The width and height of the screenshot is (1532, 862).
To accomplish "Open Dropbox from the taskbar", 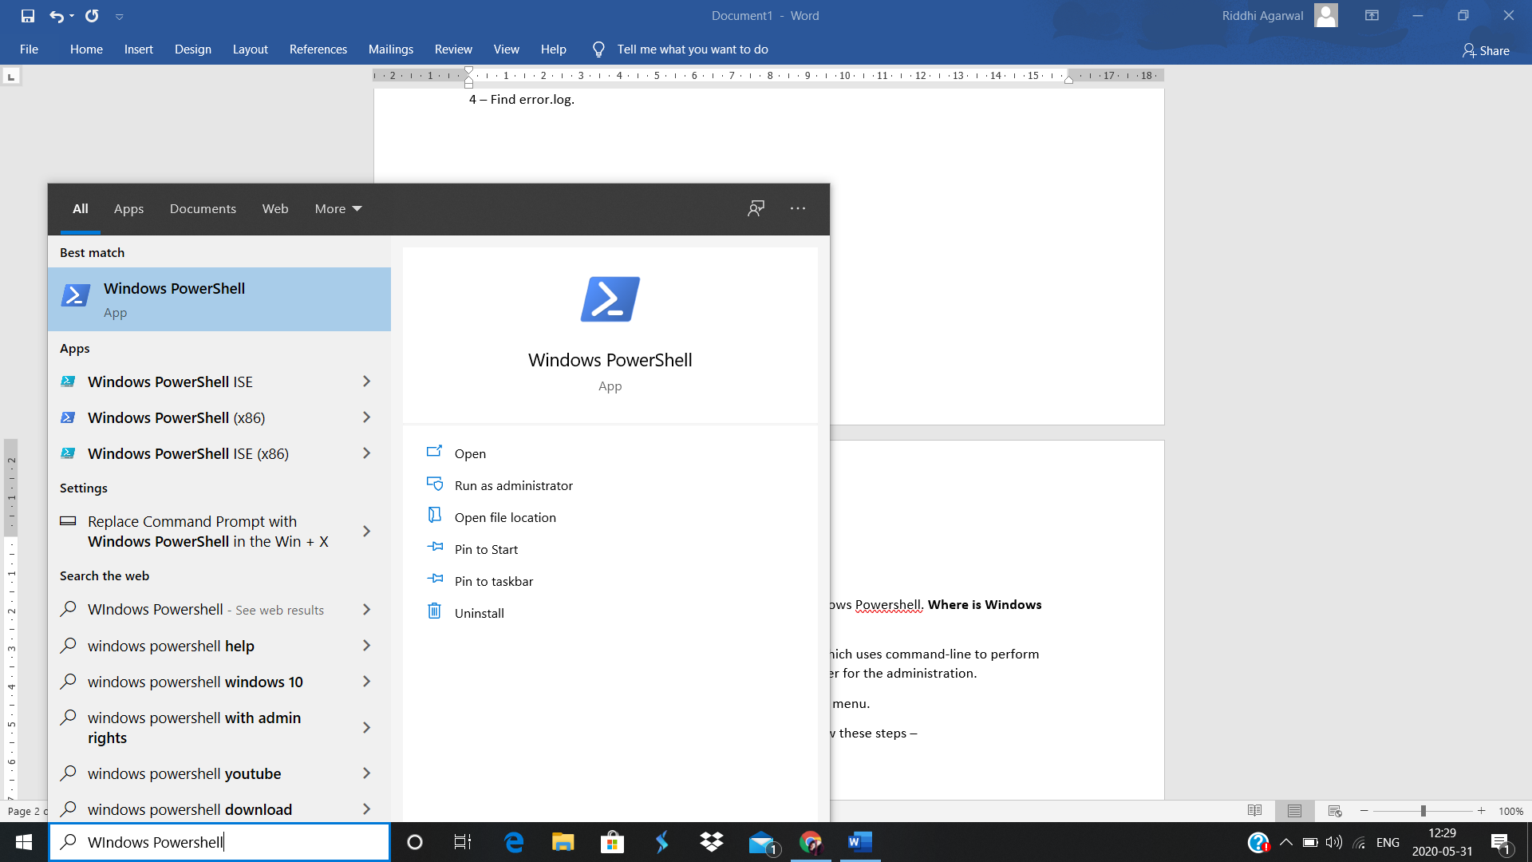I will (x=711, y=842).
